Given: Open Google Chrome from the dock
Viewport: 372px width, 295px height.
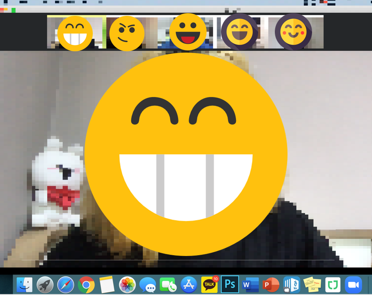Looking at the screenshot, I should [86, 285].
